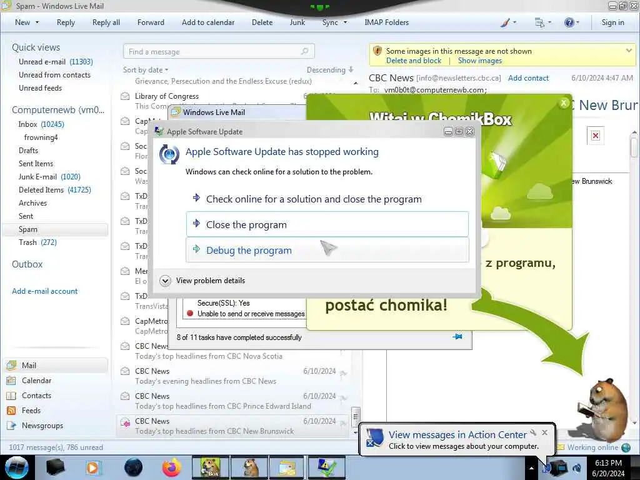Click Reply all in the toolbar
640x480 pixels.
(106, 22)
